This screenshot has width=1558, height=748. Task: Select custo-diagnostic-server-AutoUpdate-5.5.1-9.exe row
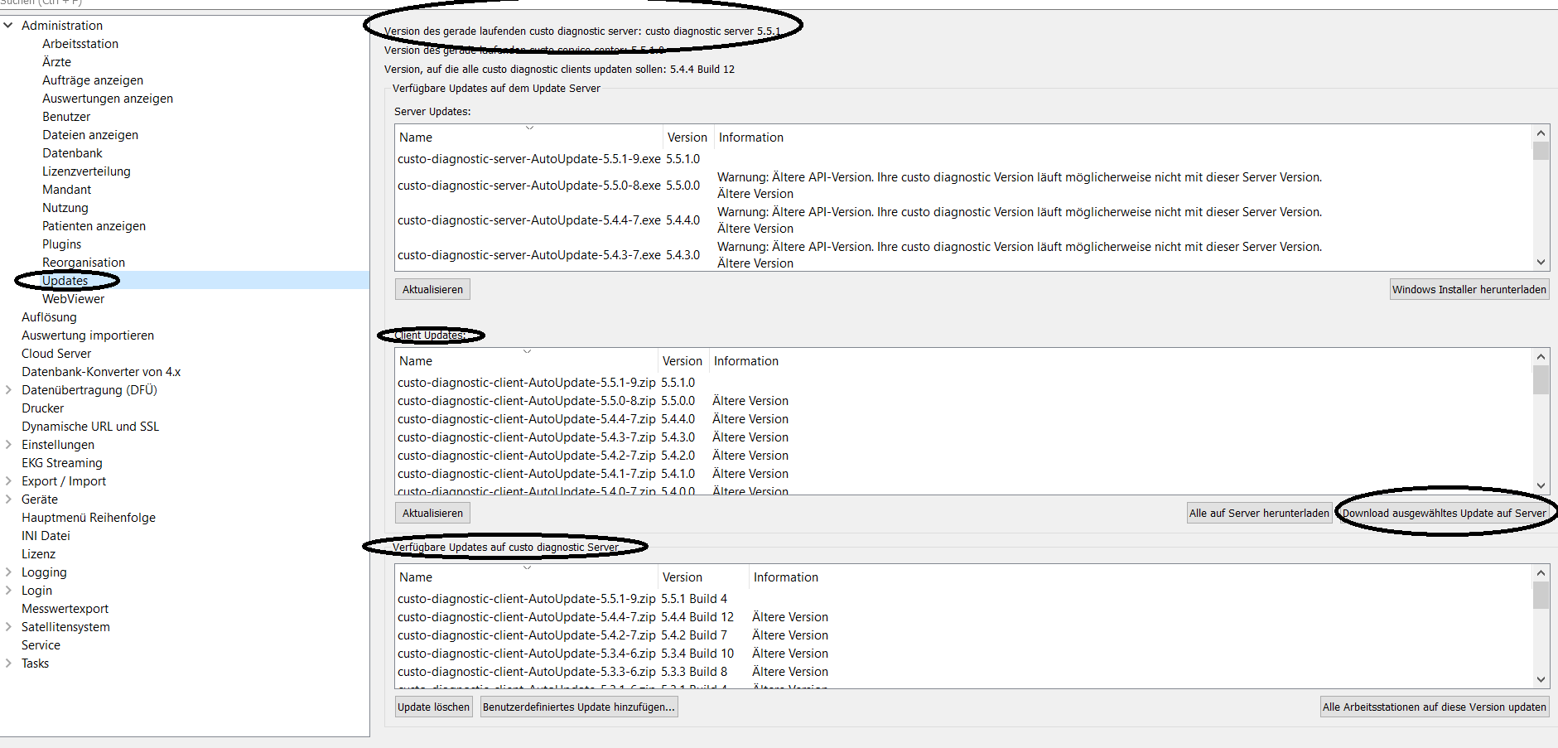pos(963,159)
